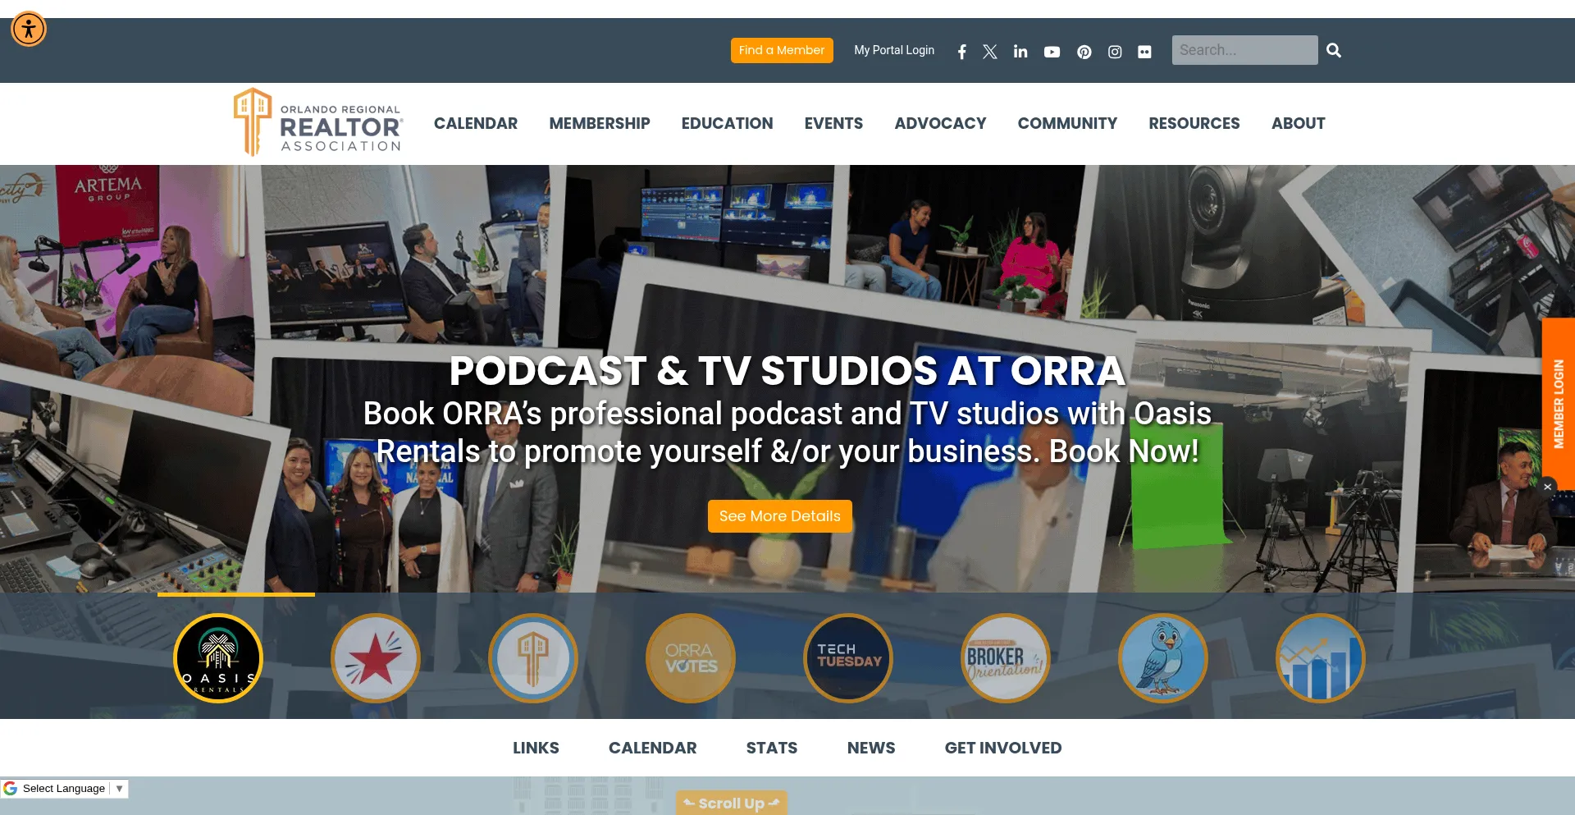This screenshot has height=815, width=1575.
Task: Click the See More Details button
Action: [x=780, y=516]
